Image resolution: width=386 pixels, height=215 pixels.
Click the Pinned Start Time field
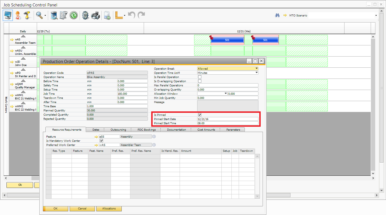[x=228, y=123]
